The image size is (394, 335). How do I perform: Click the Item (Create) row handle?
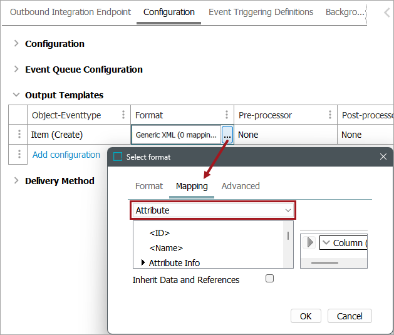click(19, 135)
